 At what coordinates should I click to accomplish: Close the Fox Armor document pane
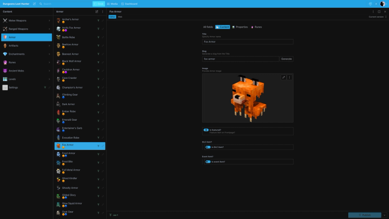tap(385, 12)
